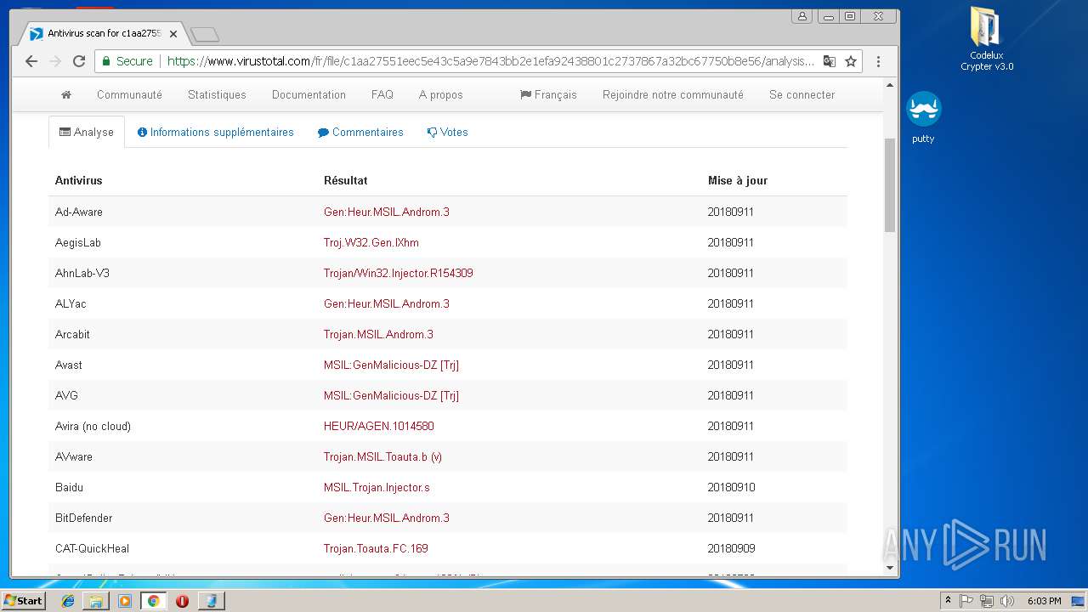Screen dimensions: 1088x612
Task: Open Chrome three-dot menu
Action: pos(878,61)
